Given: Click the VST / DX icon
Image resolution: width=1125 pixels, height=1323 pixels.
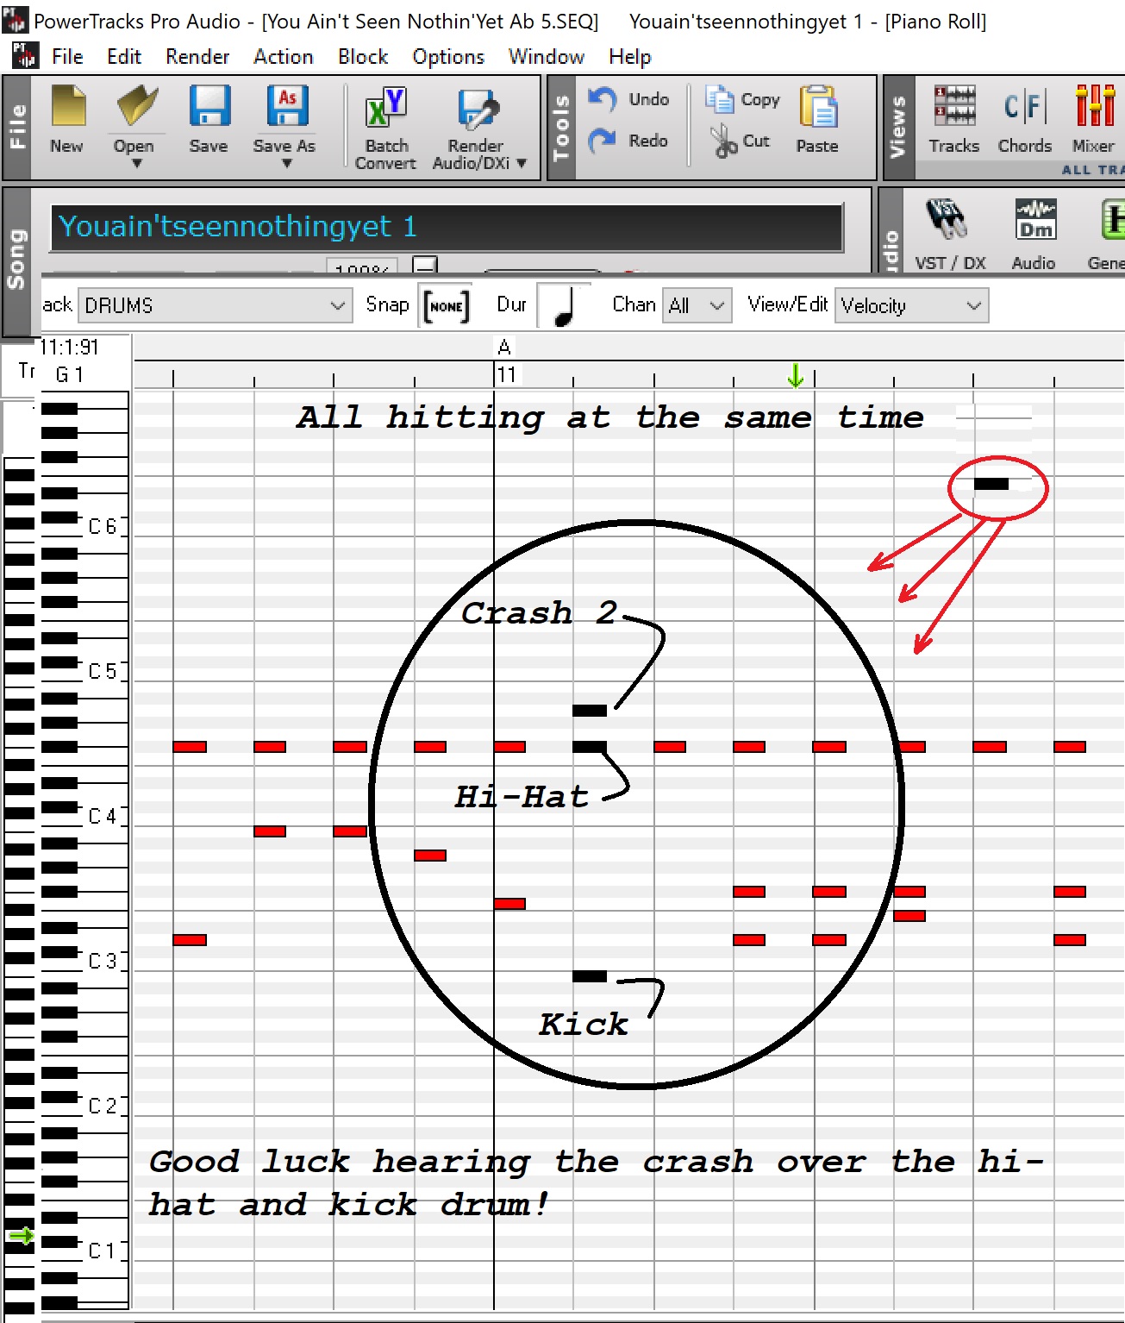Looking at the screenshot, I should pos(947,220).
